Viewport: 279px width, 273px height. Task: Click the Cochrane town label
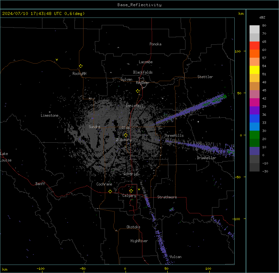coord(104,184)
